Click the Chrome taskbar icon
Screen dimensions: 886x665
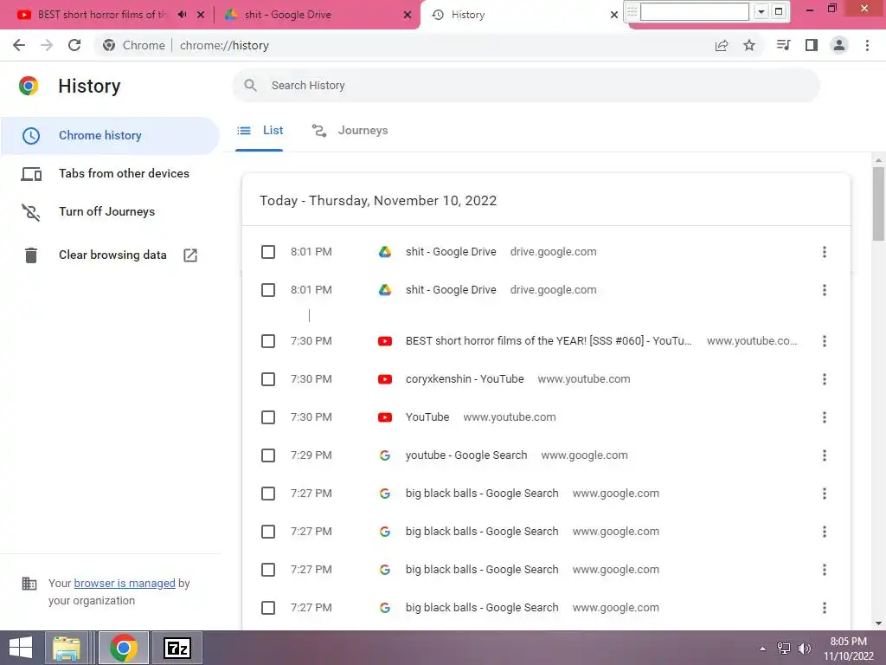click(124, 648)
